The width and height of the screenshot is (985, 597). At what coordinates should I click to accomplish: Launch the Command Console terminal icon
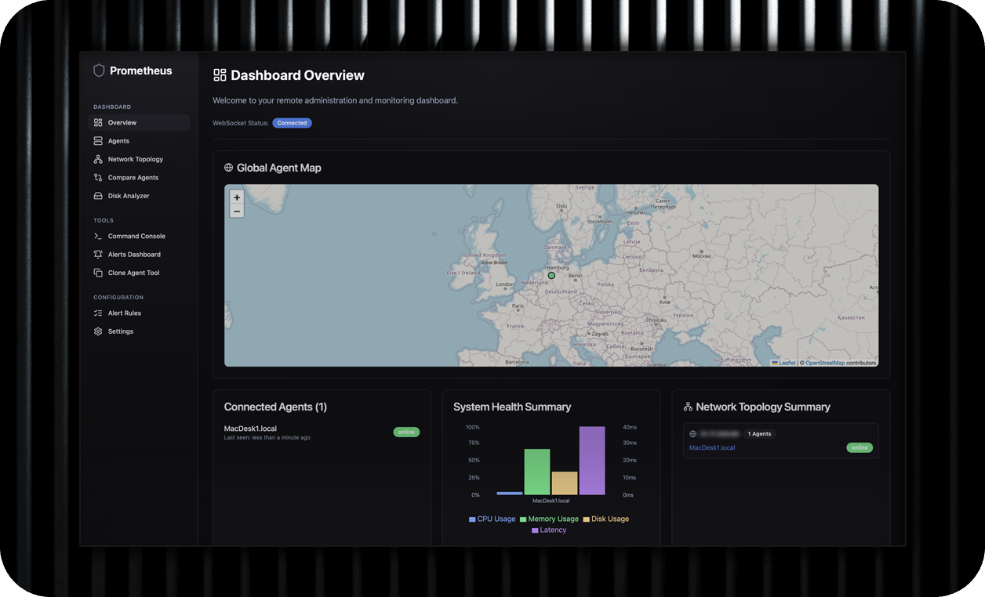97,236
